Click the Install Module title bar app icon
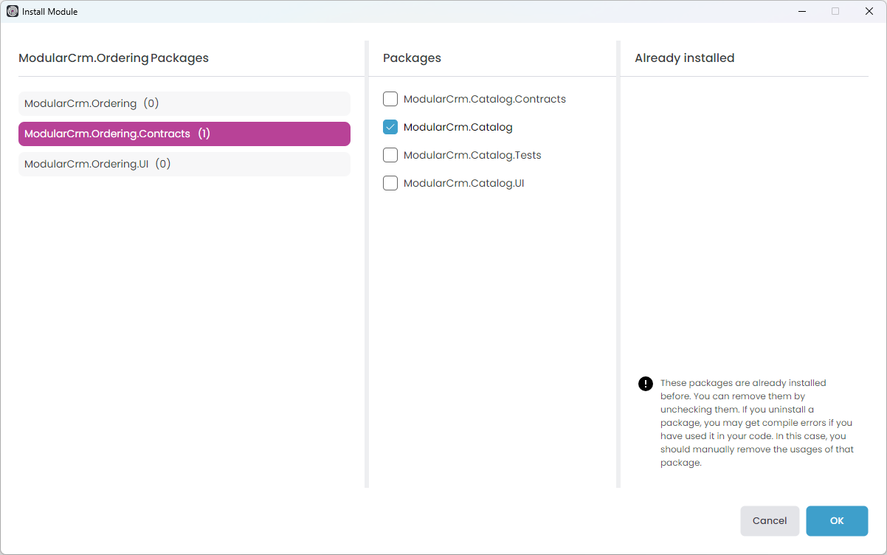This screenshot has height=555, width=887. click(10, 11)
